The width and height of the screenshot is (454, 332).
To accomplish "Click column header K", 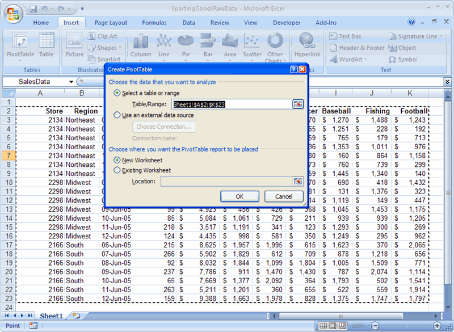I will (410, 93).
